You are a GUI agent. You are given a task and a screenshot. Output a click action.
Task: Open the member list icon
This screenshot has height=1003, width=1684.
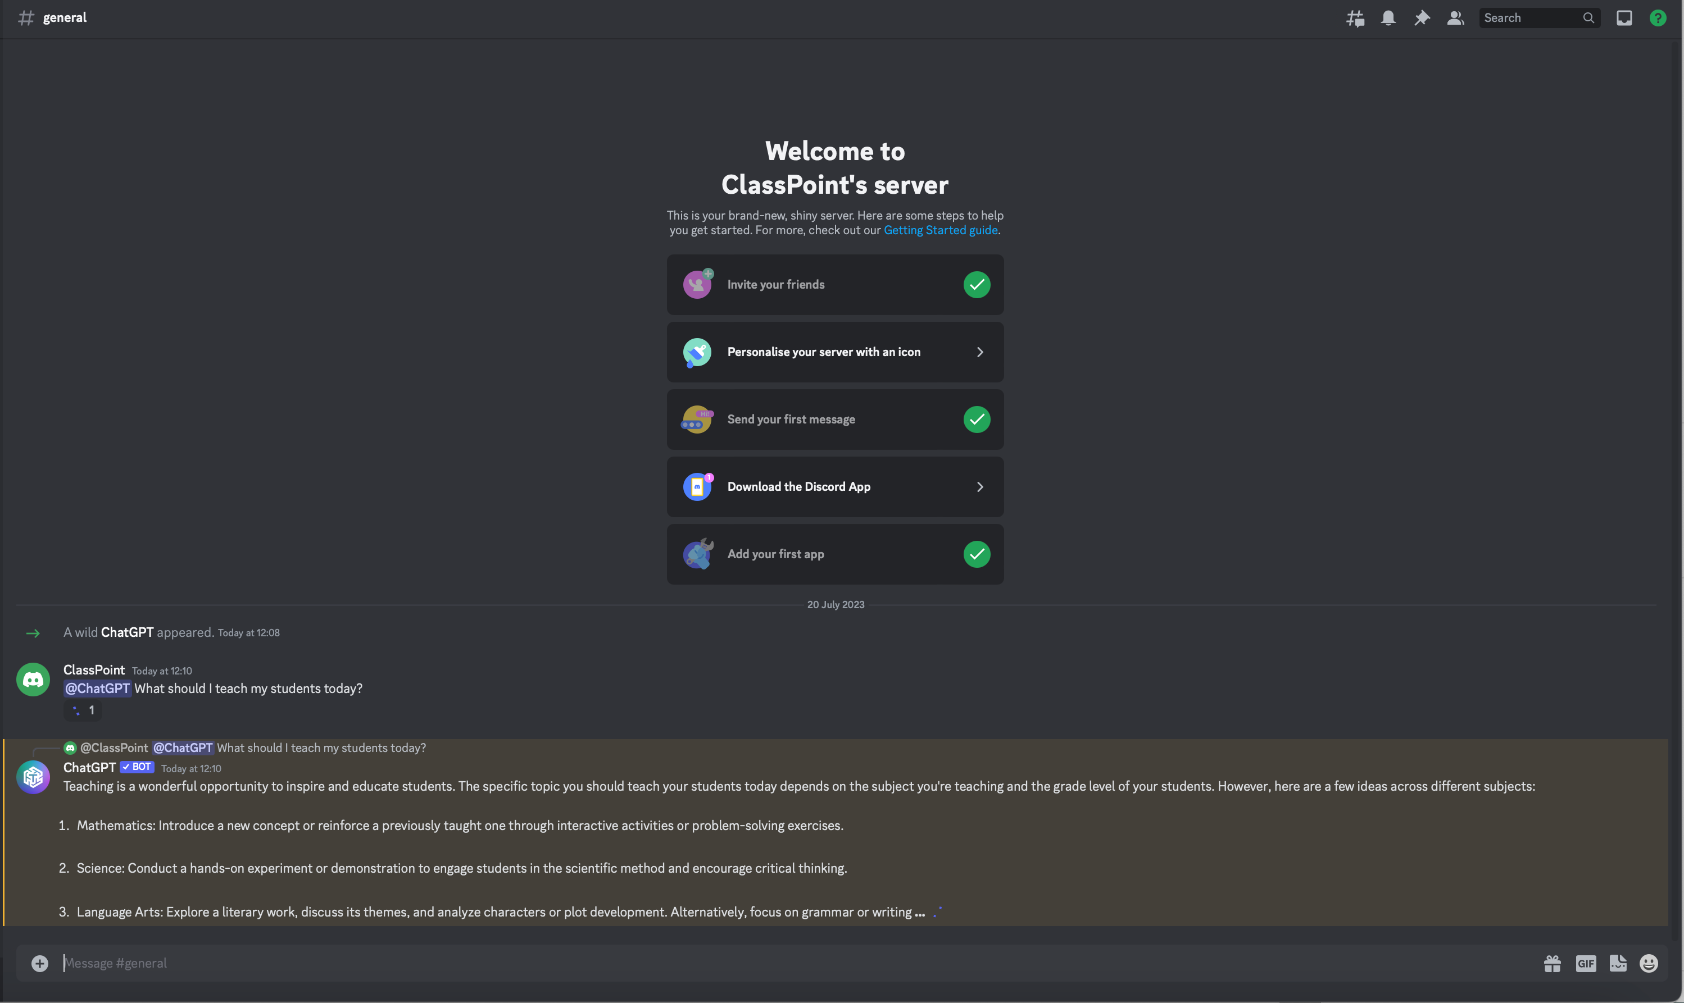coord(1456,17)
